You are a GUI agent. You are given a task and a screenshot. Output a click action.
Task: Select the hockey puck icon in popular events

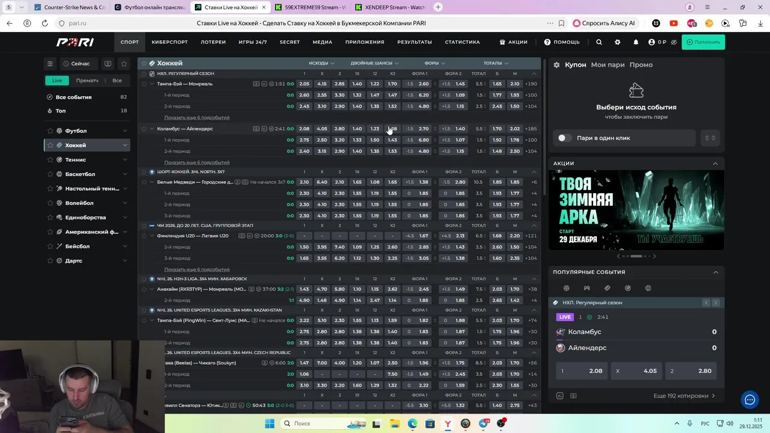point(607,288)
